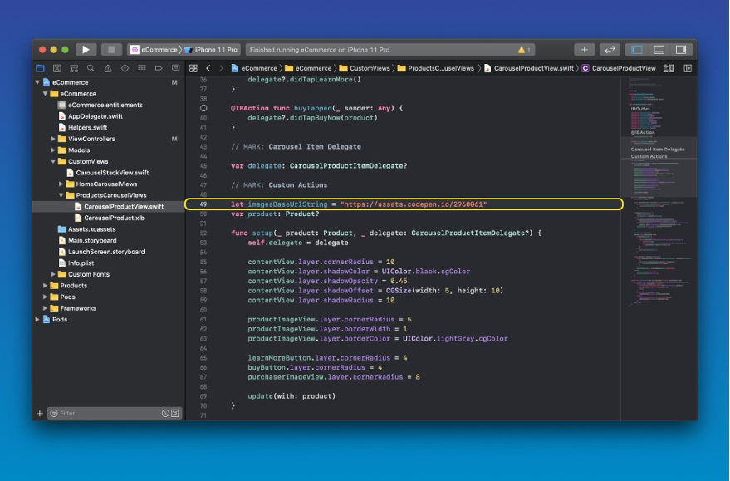Open the Find navigator magnifier icon
Screen dimensions: 730x481
coord(91,68)
